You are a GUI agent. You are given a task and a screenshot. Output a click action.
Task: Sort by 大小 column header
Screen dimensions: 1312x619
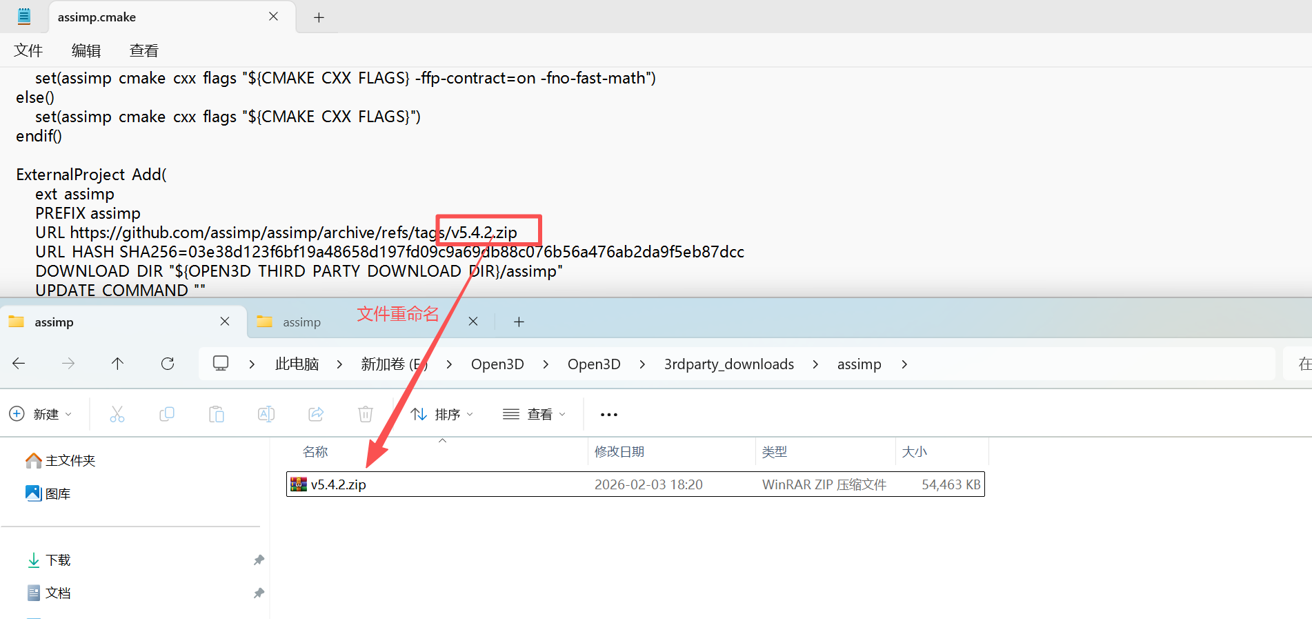[x=914, y=451]
